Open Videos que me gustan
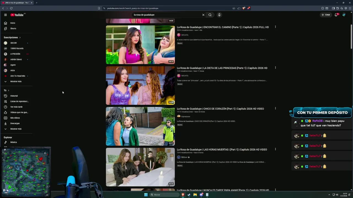This screenshot has width=353, height=198. click(17, 112)
